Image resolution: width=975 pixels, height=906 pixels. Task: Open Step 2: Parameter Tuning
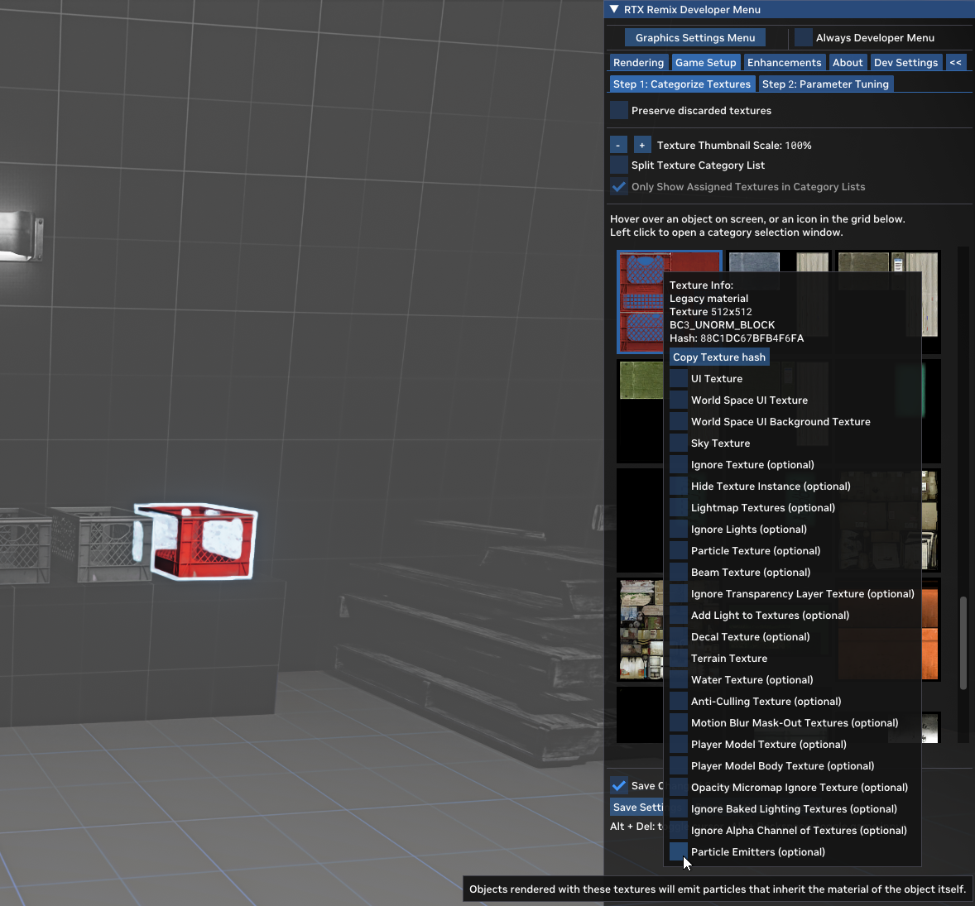click(825, 84)
